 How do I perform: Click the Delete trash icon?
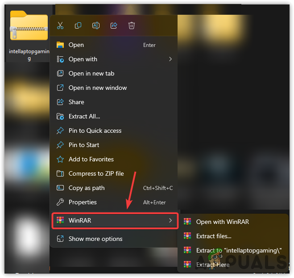coord(132,25)
